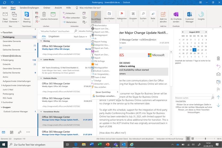Start a Neues Meeting via TeamViewer
The image size is (222, 148).
tap(27, 17)
